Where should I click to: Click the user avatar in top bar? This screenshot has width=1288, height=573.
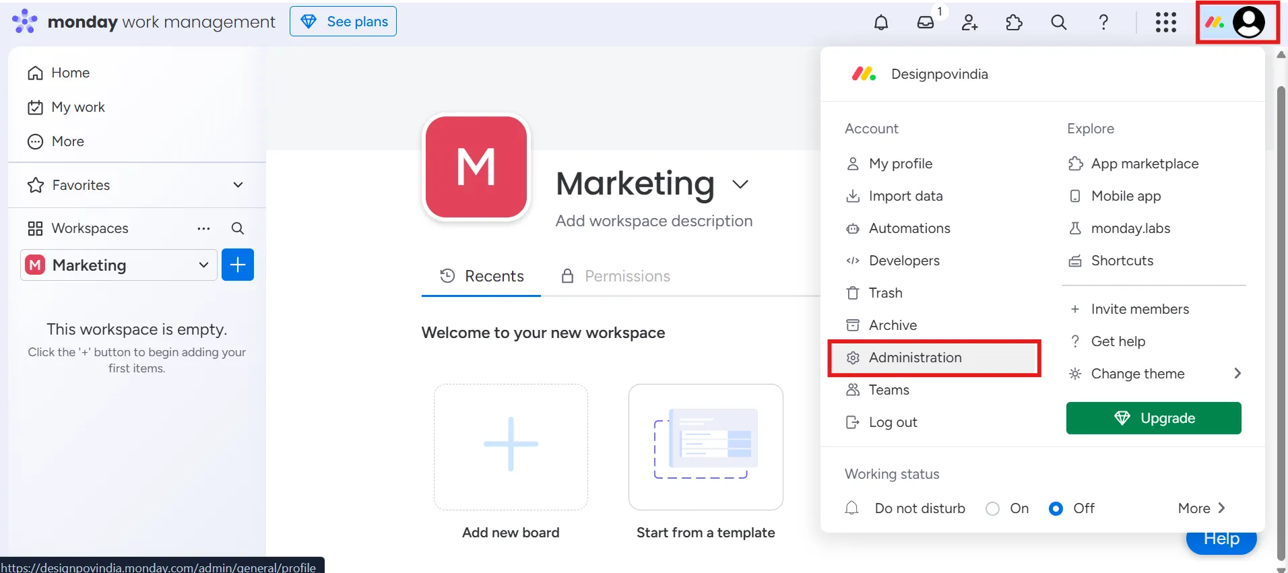1249,22
